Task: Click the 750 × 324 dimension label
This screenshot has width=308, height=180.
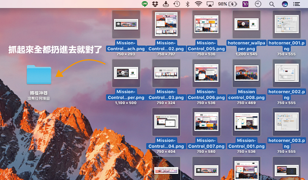Action: [166, 103]
